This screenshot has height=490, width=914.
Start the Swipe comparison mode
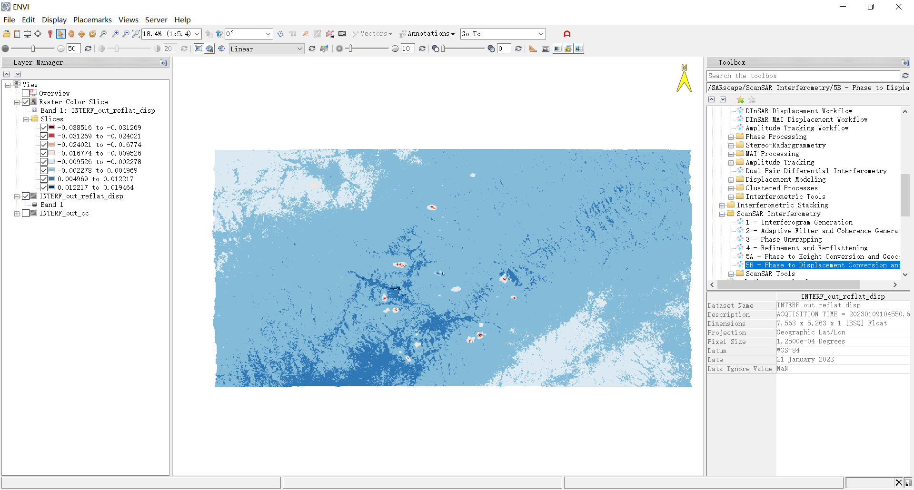[x=579, y=49]
